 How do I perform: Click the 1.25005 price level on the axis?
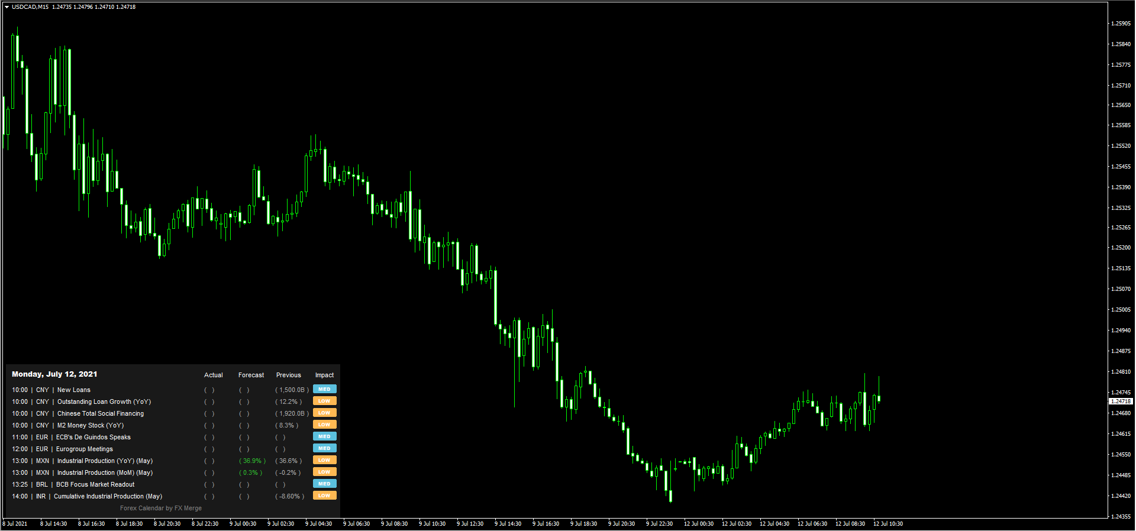1121,310
